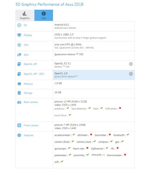The image size is (149, 169).
Task: Click the altimeter red cross
Action: pyautogui.click(x=91, y=135)
